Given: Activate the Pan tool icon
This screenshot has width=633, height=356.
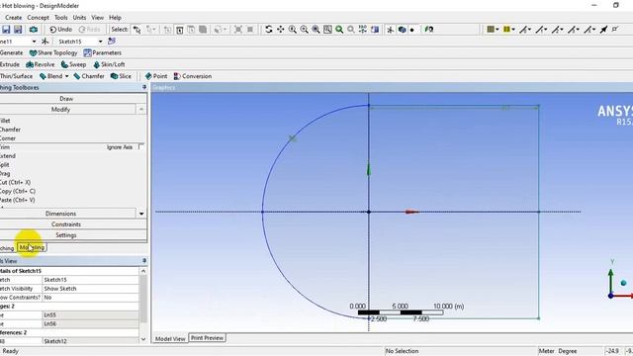Looking at the screenshot, I should click(x=280, y=29).
